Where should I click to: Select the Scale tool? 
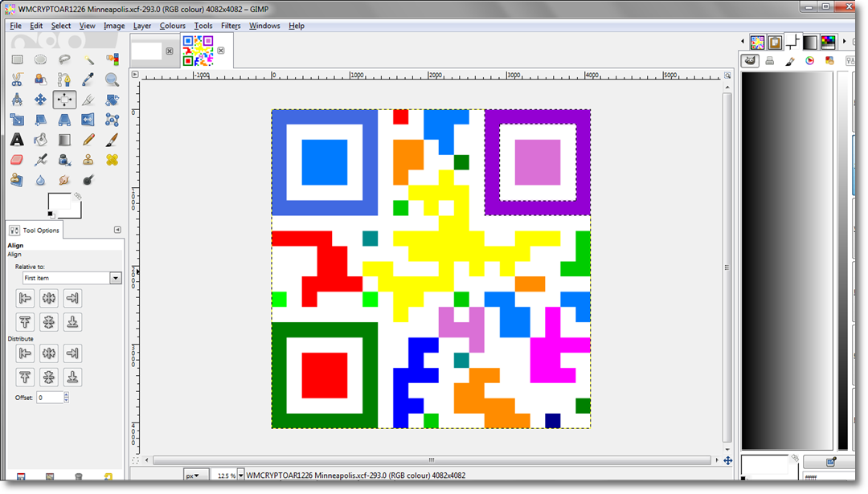pos(17,120)
